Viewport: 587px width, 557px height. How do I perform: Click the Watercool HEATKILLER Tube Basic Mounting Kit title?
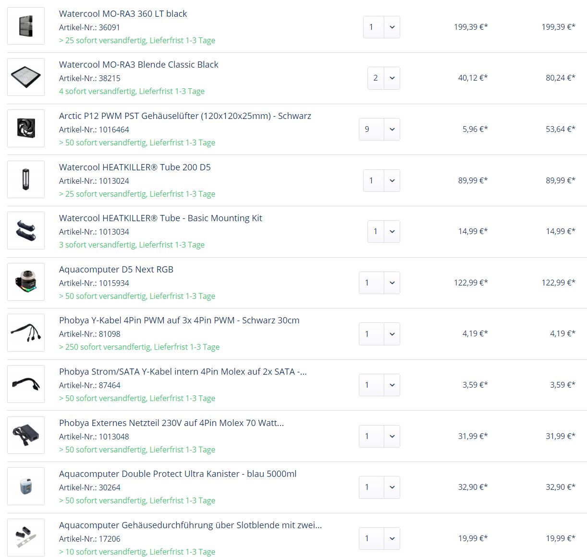pyautogui.click(x=160, y=218)
